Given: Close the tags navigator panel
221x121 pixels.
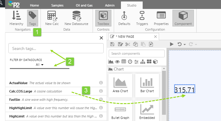Looking at the screenshot, I should (x=101, y=38).
